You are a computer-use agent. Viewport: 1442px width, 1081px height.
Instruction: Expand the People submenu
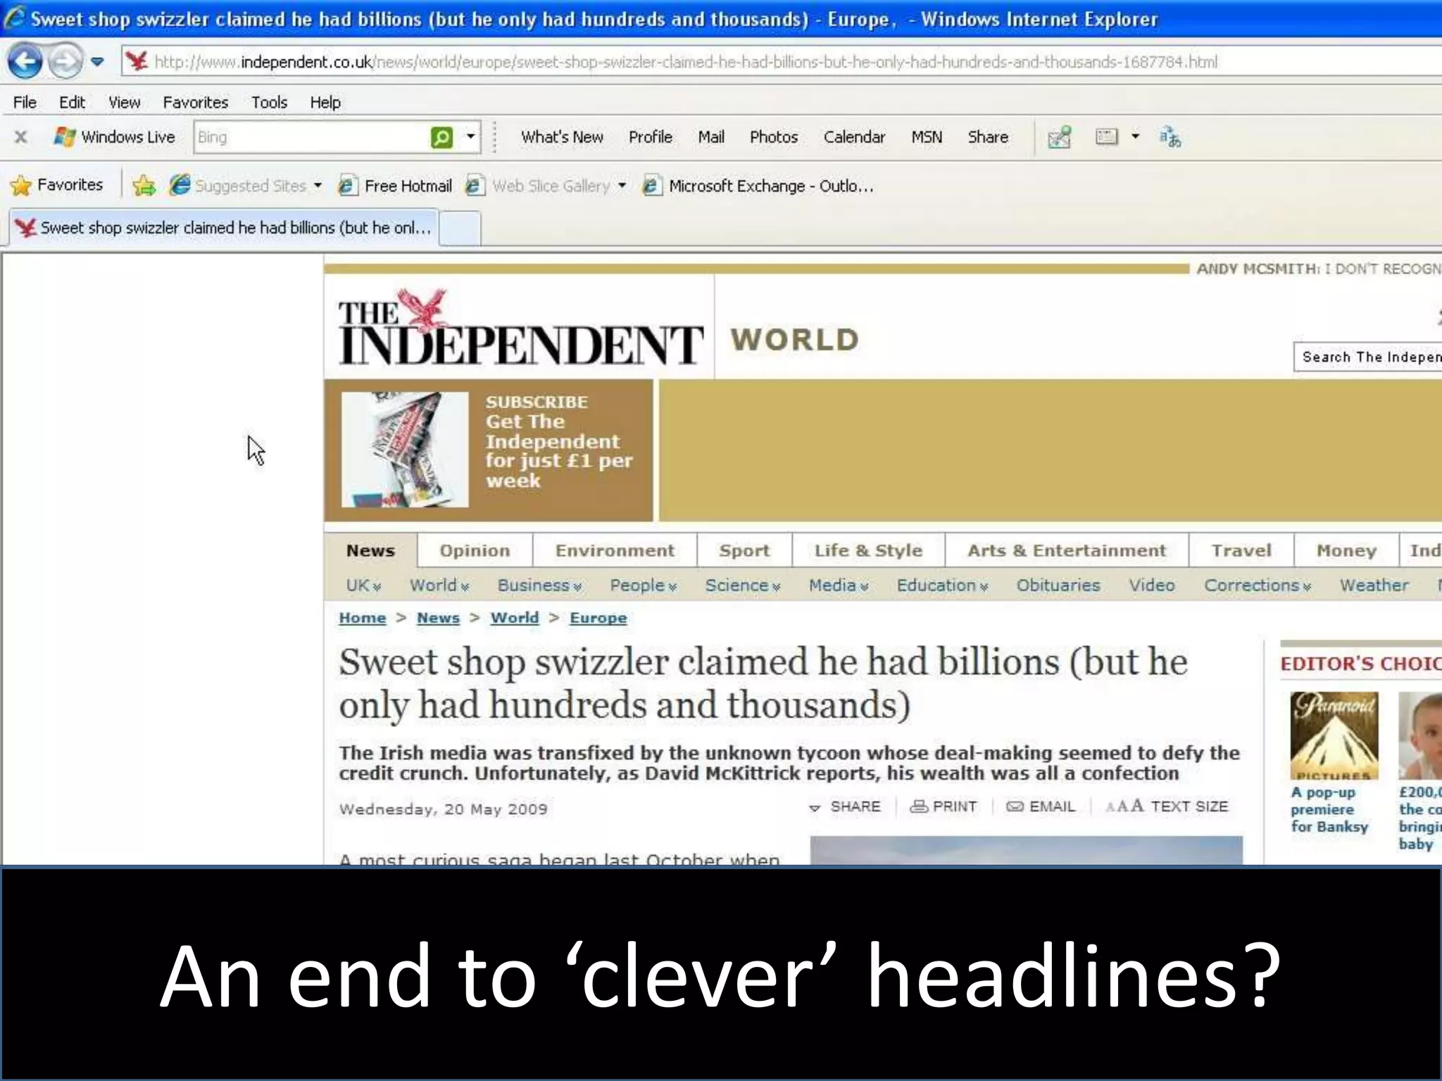tap(643, 586)
